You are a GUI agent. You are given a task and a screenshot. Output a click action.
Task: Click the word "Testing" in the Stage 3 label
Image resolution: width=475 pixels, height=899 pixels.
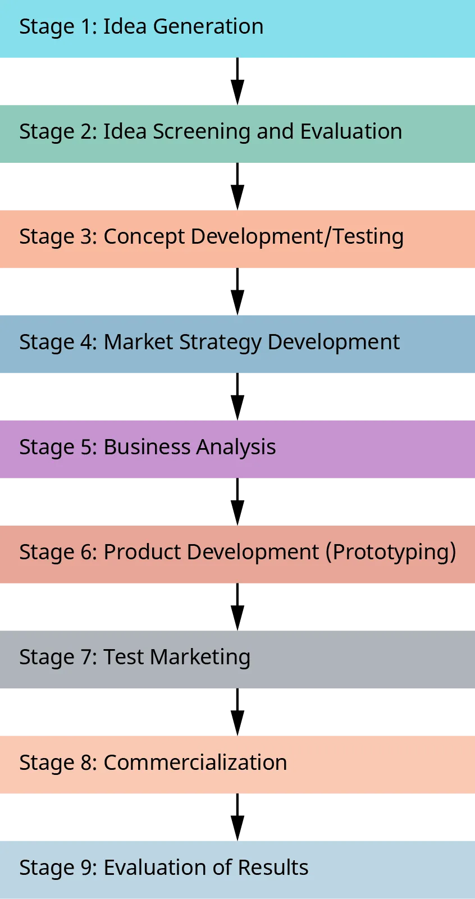[x=368, y=236]
